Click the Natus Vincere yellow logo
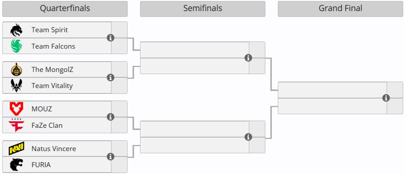 (16, 149)
